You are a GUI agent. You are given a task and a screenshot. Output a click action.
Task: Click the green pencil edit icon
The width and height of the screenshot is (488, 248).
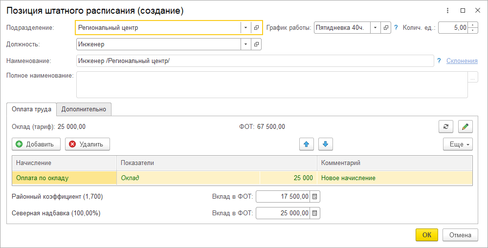(x=466, y=126)
